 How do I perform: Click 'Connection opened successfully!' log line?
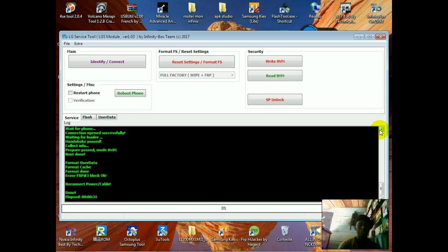pyautogui.click(x=95, y=133)
